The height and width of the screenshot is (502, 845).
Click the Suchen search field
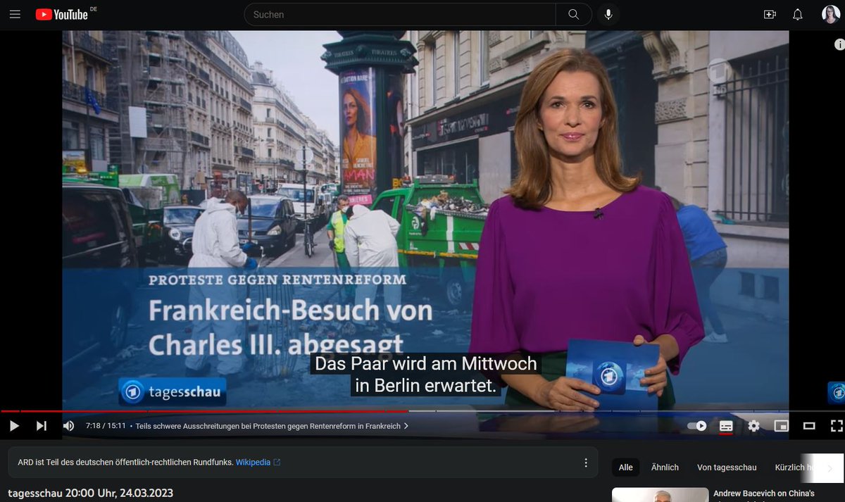(x=400, y=14)
